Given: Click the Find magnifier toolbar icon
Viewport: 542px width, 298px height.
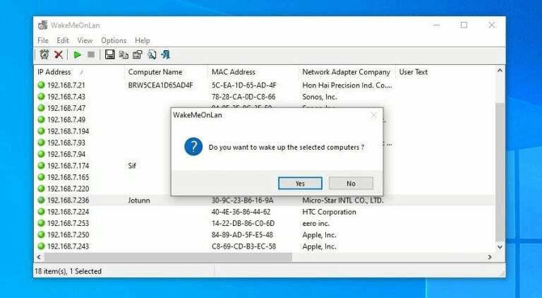Looking at the screenshot, I should [152, 54].
